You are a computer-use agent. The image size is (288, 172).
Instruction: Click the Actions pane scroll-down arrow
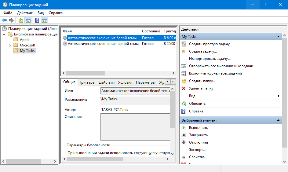(285, 162)
